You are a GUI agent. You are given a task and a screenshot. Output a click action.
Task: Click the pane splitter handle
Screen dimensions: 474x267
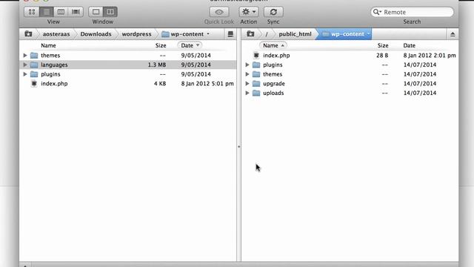238,147
